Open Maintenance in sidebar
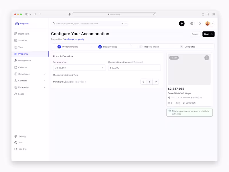229x172 pixels. 23,60
